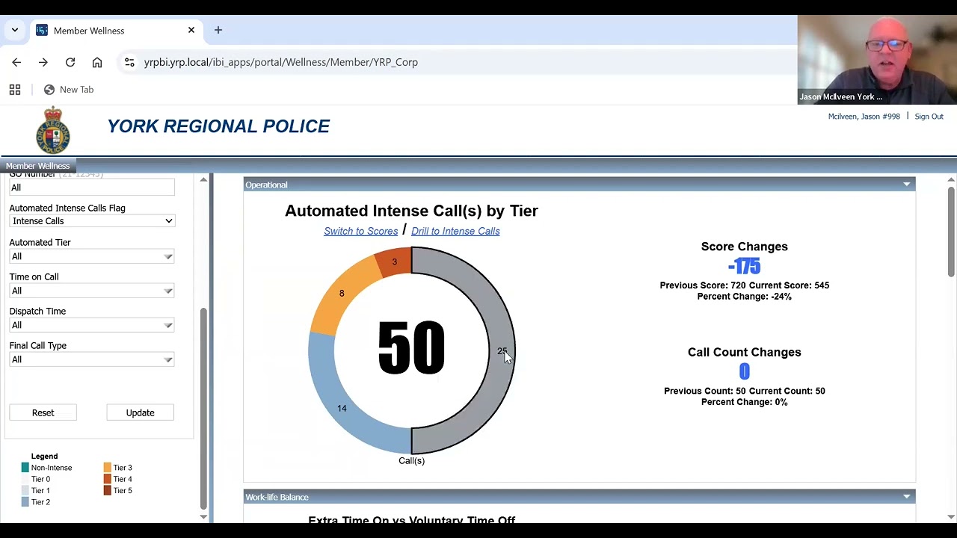Open a new browser tab with plus

[218, 30]
